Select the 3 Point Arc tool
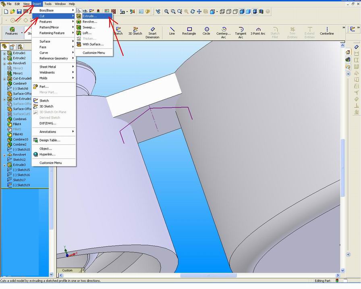Screen dimensions: 361x289 tap(257, 29)
